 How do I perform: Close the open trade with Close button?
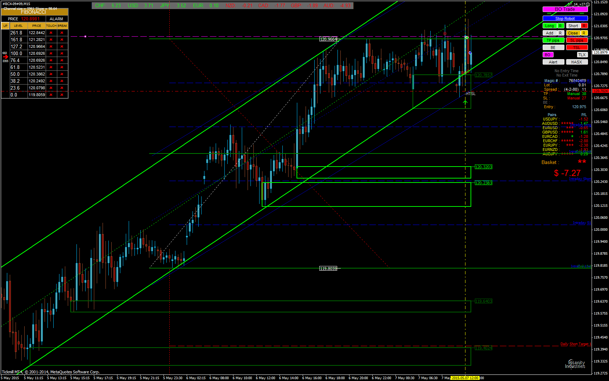click(x=573, y=33)
